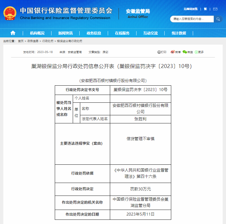
Task: Select the 作出处罚决定的机关名称 cell
Action: click(x=82, y=202)
